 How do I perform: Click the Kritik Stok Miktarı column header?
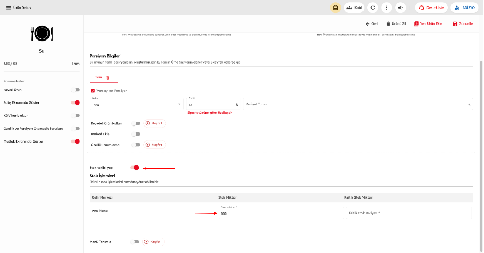(x=359, y=197)
